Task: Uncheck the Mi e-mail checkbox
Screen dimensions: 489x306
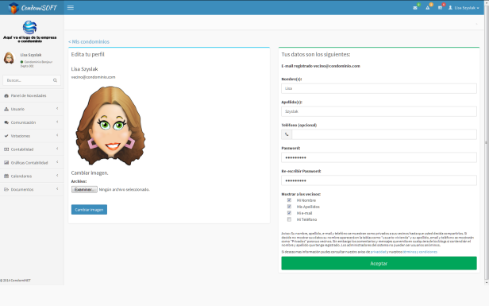Action: [289, 213]
